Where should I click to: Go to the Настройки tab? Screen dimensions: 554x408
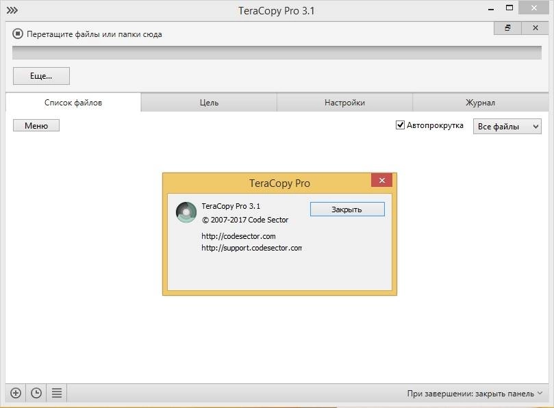[x=344, y=103]
